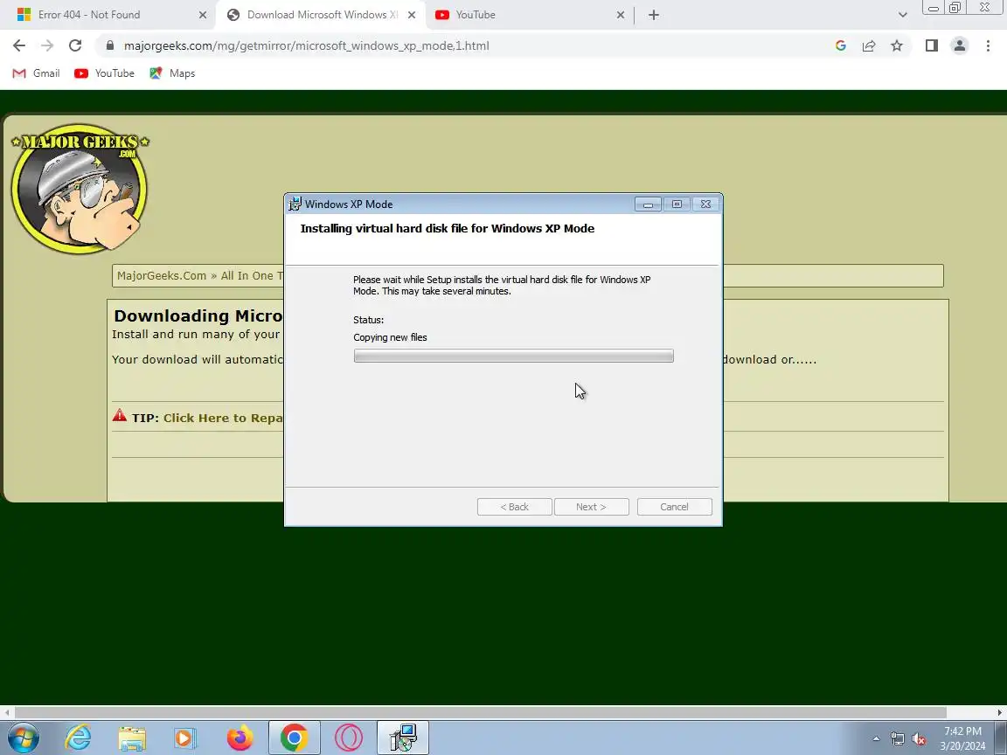Click the network tray icon
Viewport: 1007px width, 755px height.
[x=897, y=738]
